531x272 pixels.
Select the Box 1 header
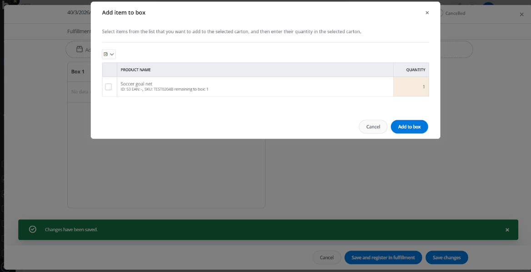[78, 72]
